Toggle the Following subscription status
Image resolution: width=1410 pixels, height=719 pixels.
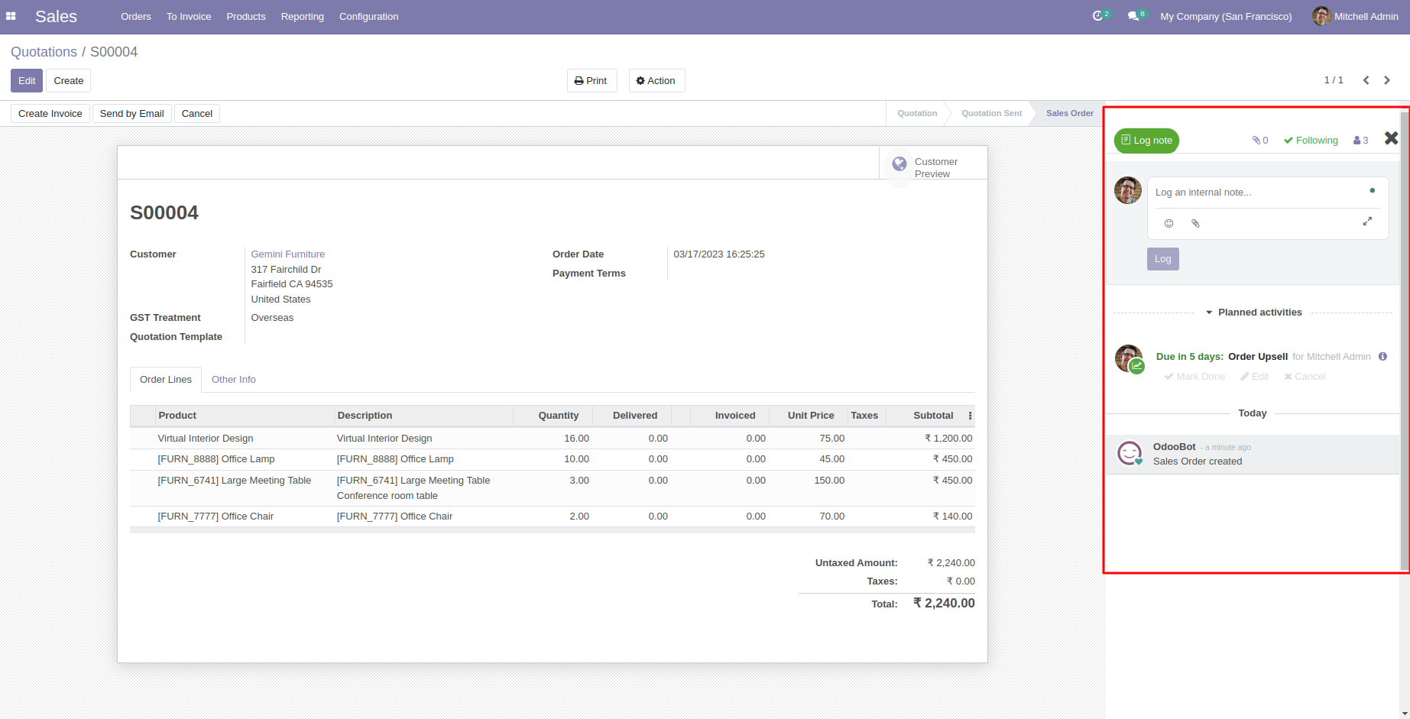click(x=1311, y=141)
